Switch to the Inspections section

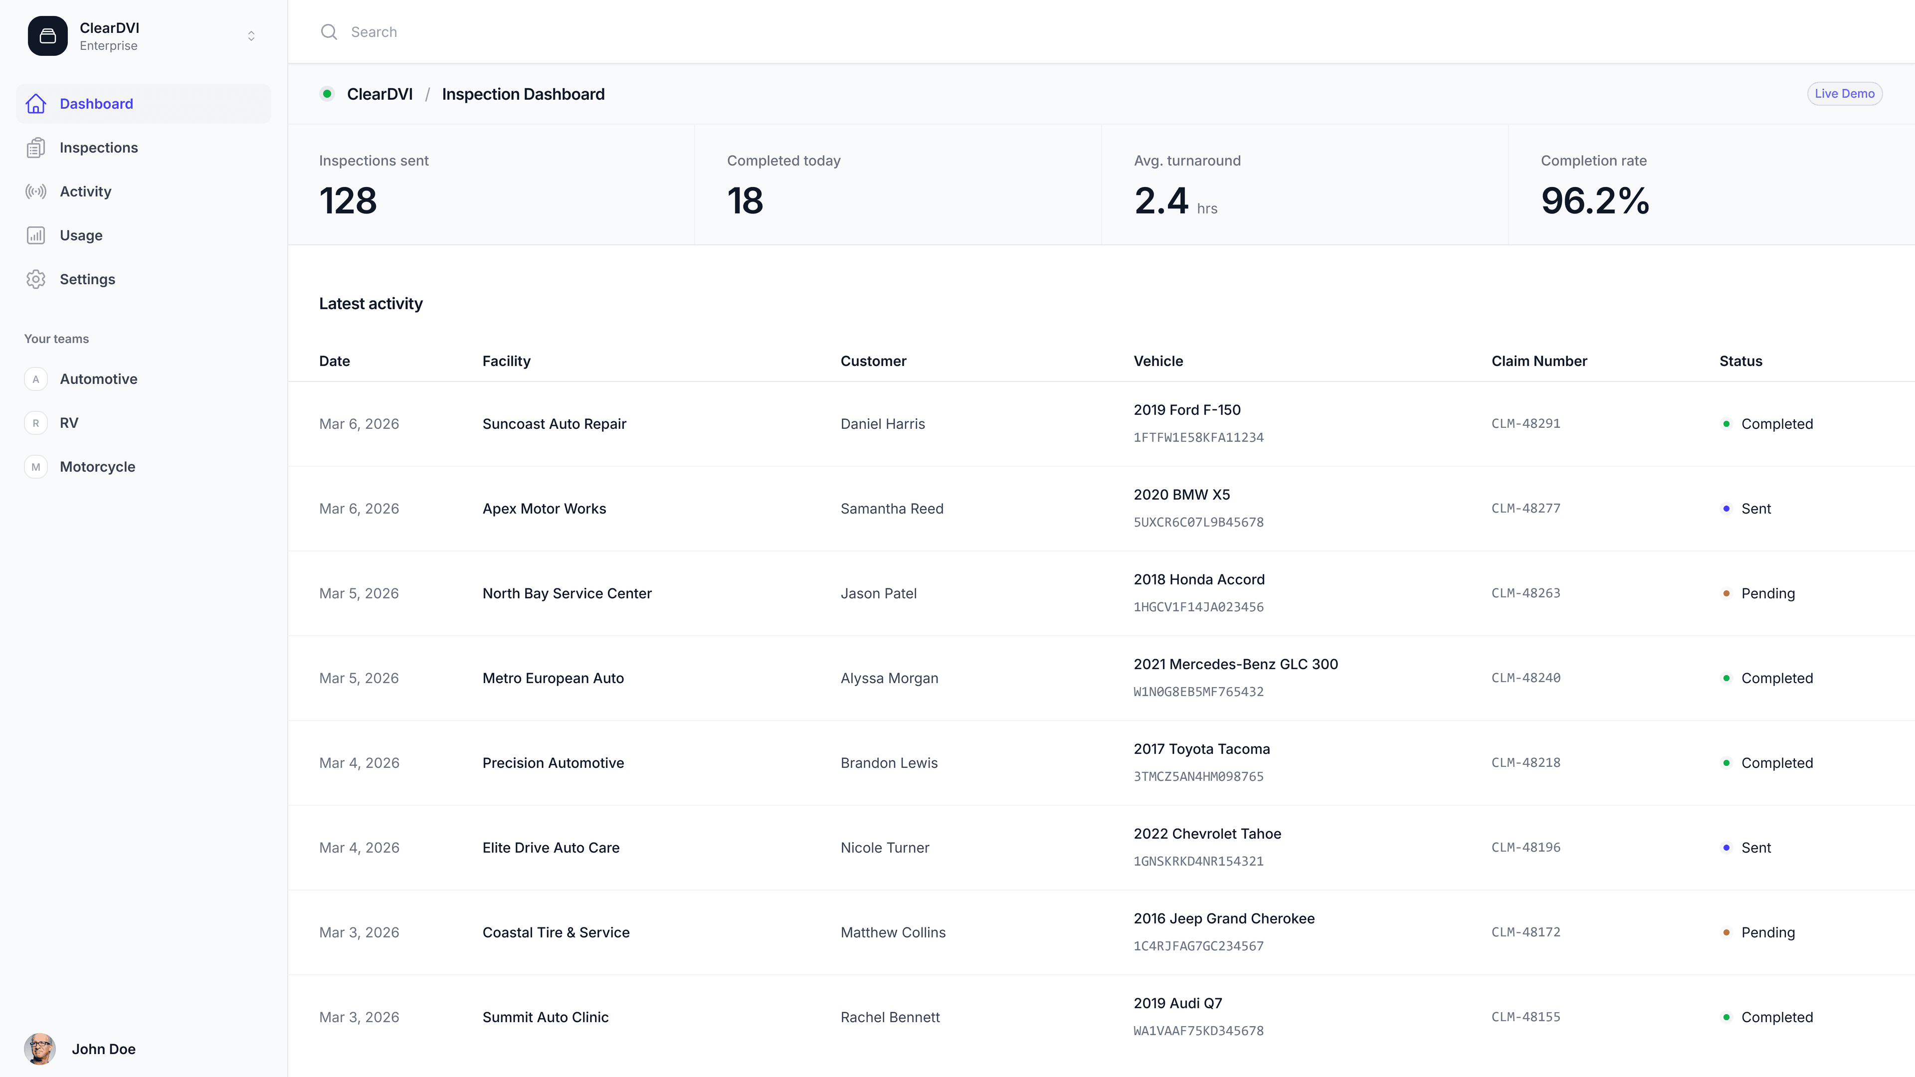tap(98, 147)
